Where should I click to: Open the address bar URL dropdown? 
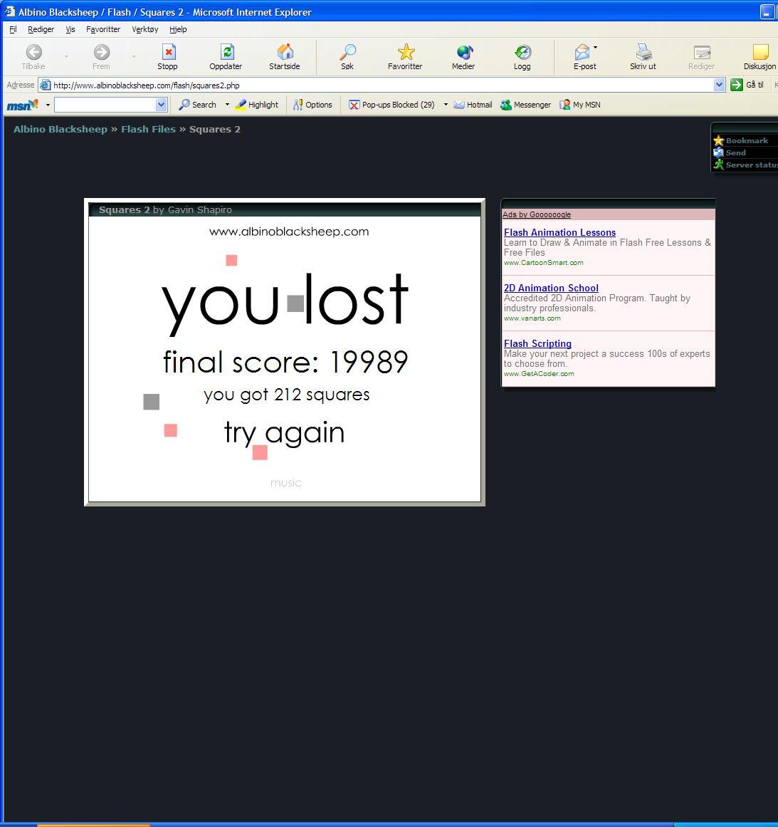pos(719,85)
